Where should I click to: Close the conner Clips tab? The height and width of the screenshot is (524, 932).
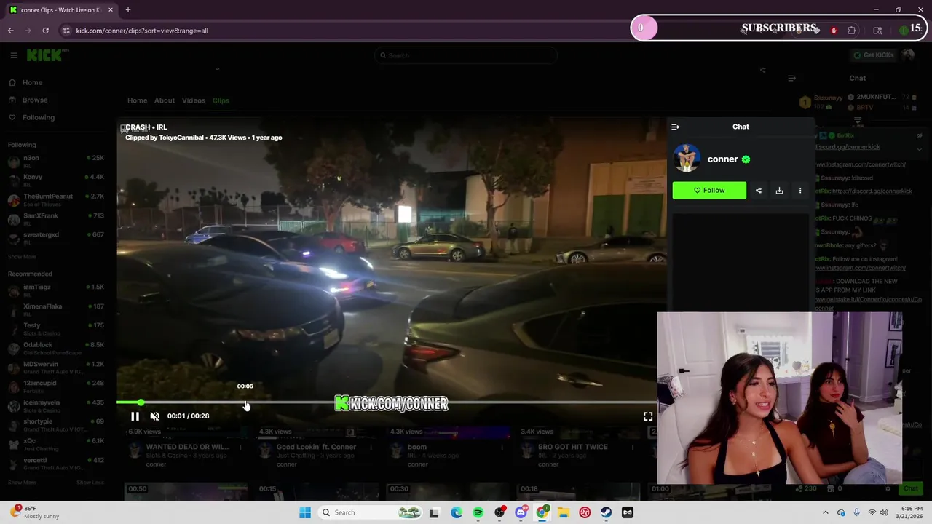pos(111,10)
